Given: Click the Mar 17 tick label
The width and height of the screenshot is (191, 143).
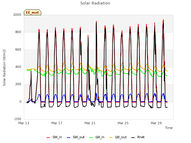Looking at the screenshot, I should coord(57,123).
